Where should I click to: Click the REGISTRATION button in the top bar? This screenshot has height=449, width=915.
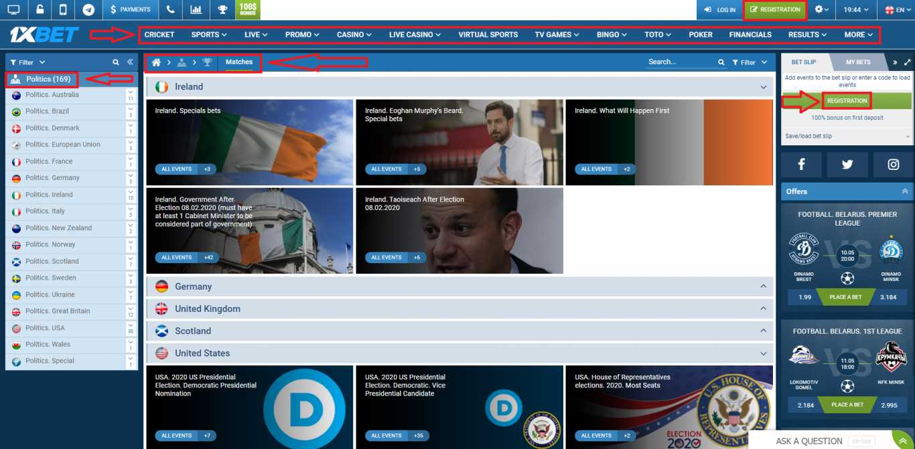pos(776,9)
